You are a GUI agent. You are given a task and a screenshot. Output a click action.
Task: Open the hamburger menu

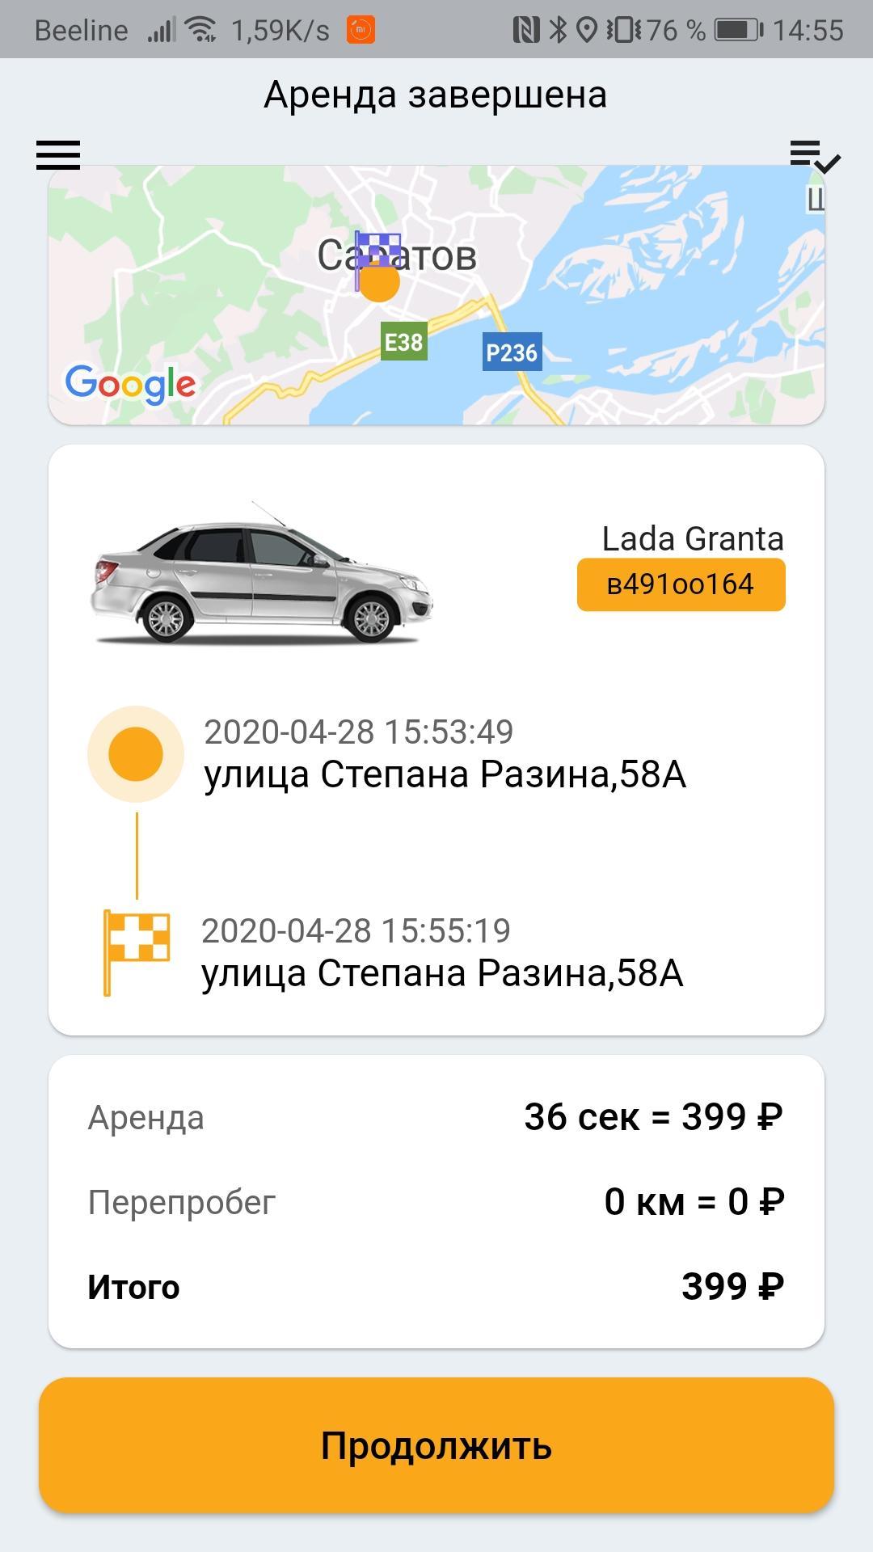coord(58,154)
